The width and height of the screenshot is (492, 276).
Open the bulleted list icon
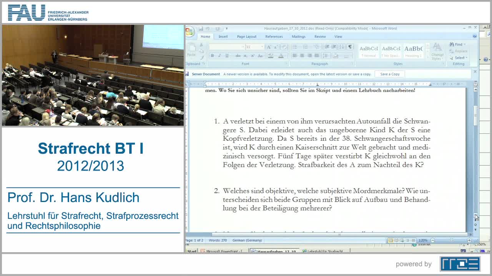click(294, 47)
